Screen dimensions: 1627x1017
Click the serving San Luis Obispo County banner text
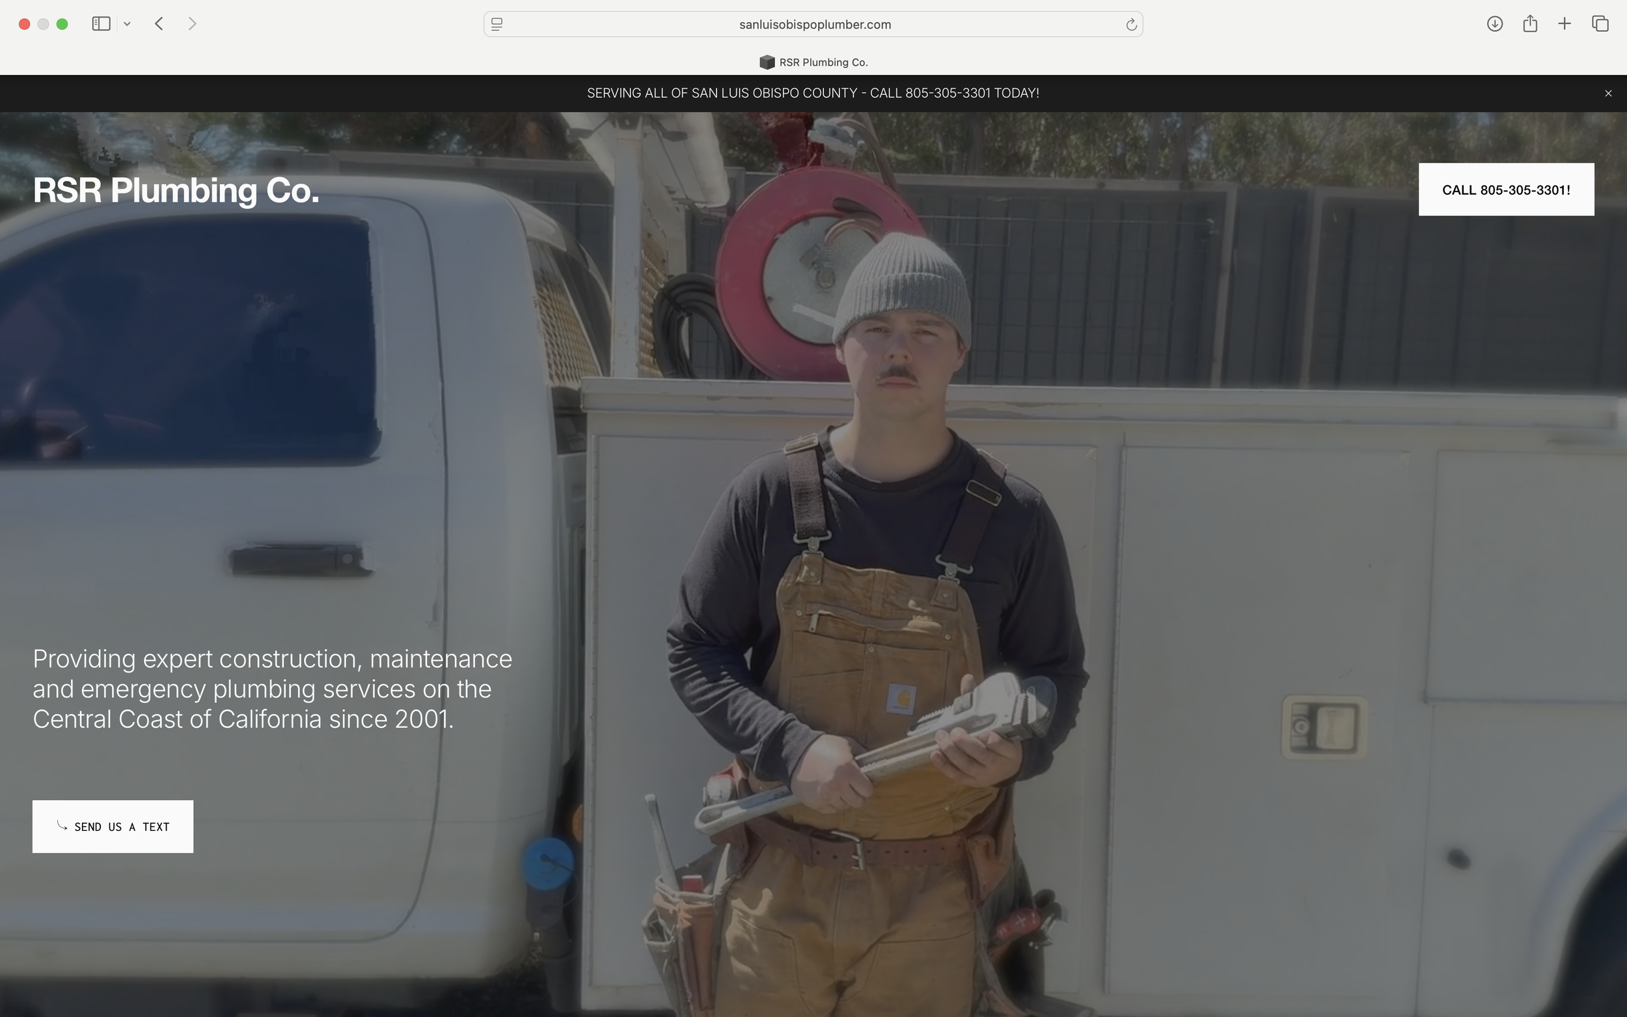coord(813,94)
